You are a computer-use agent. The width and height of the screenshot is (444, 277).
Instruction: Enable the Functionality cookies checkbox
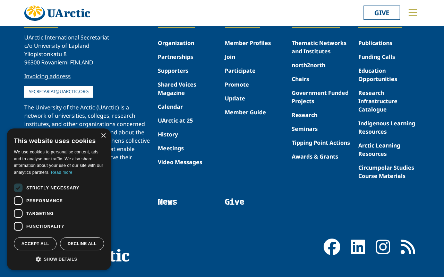(18, 226)
